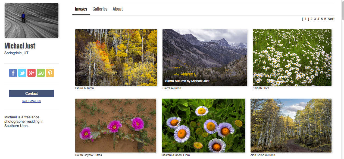The height and width of the screenshot is (159, 344).
Task: Pin the page with the Pinterest icon
Action: (x=50, y=73)
